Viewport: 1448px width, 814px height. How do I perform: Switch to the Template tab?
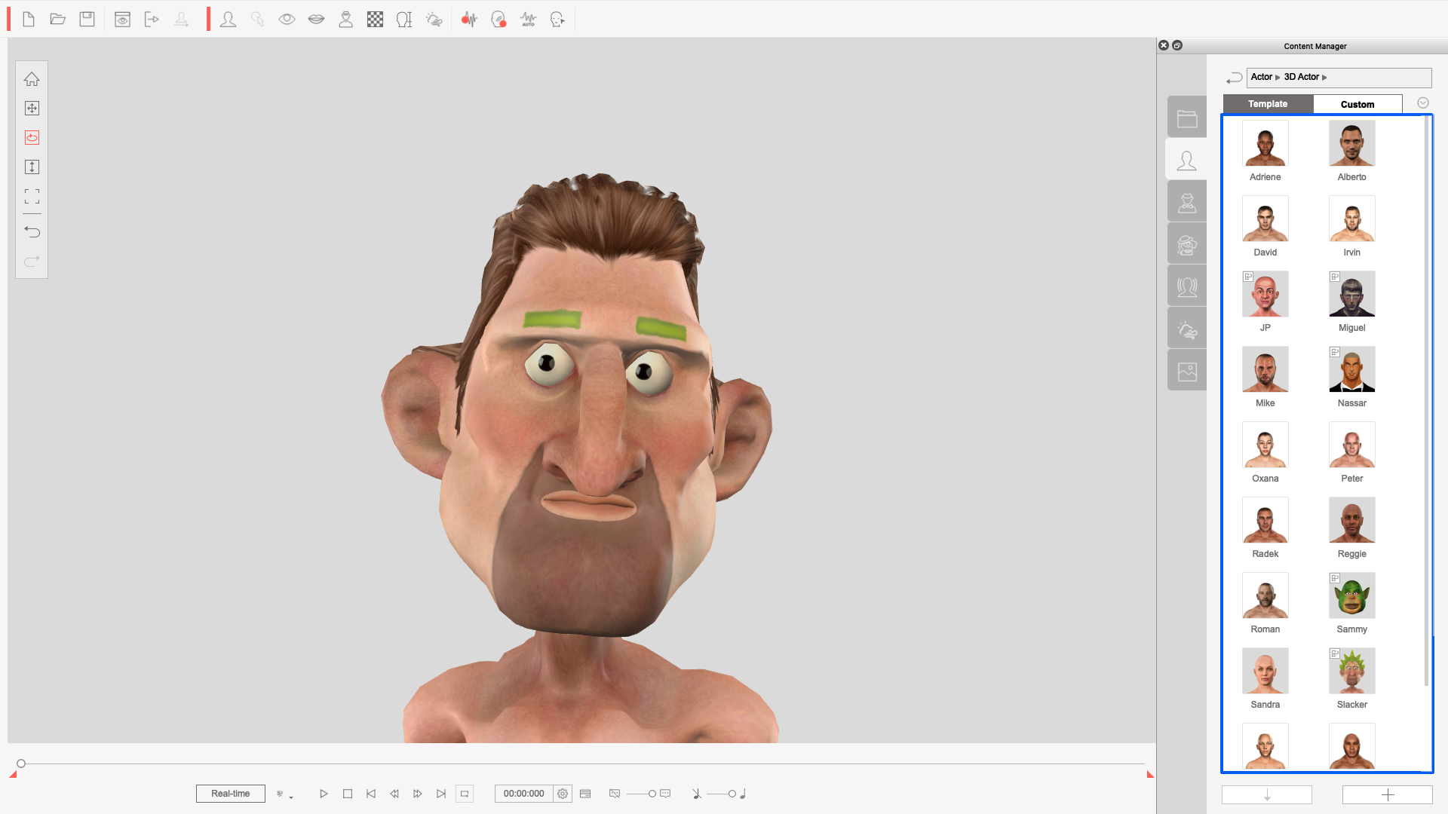click(x=1268, y=104)
